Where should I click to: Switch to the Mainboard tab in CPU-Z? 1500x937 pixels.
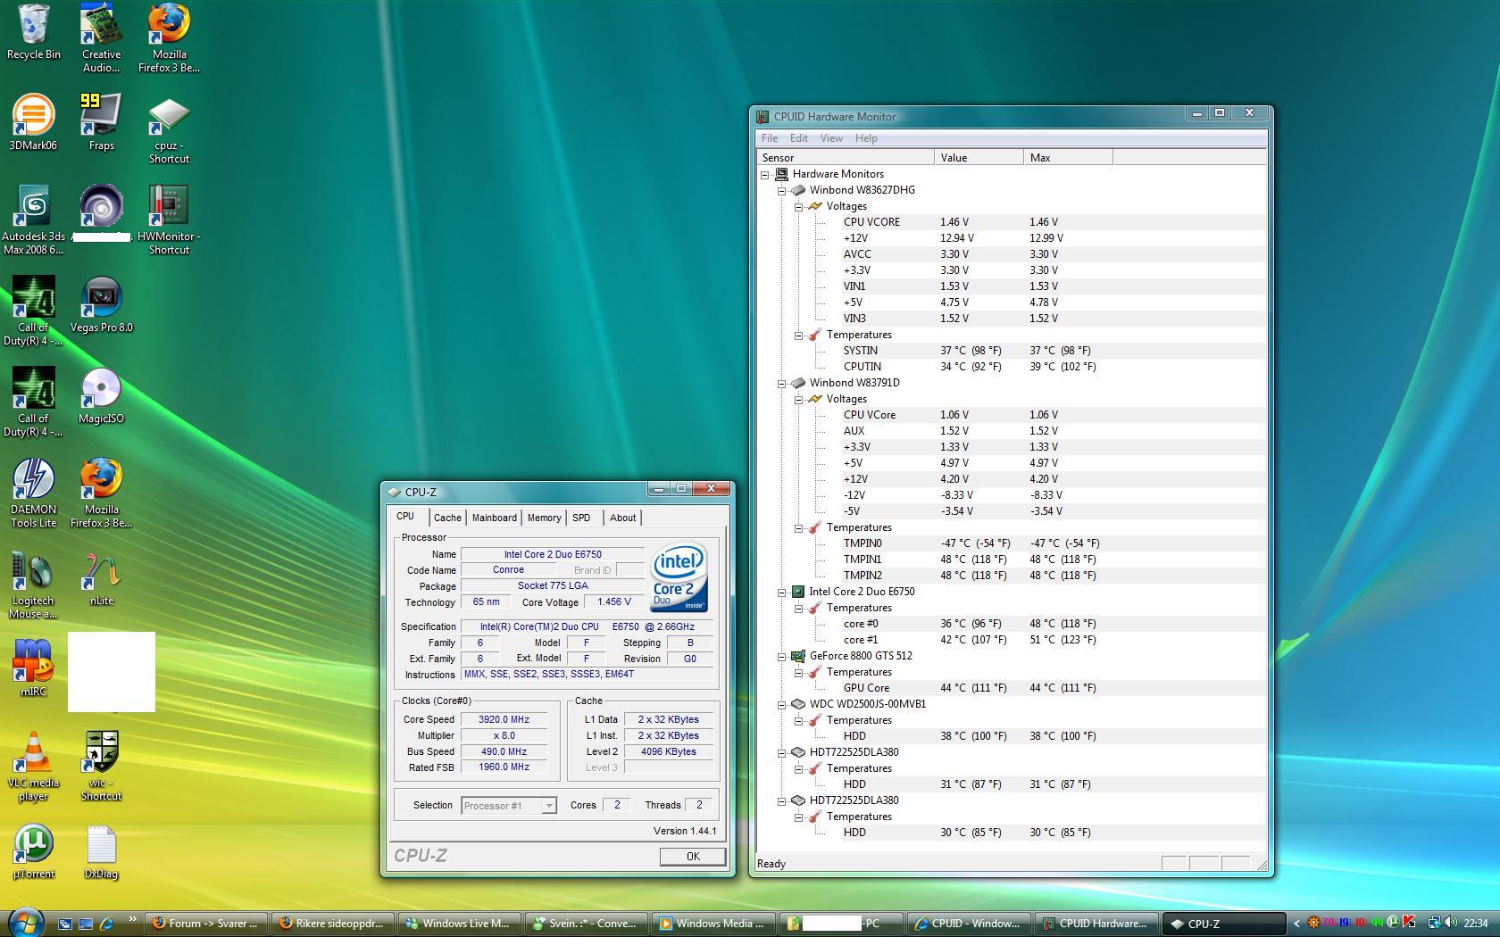(x=494, y=518)
